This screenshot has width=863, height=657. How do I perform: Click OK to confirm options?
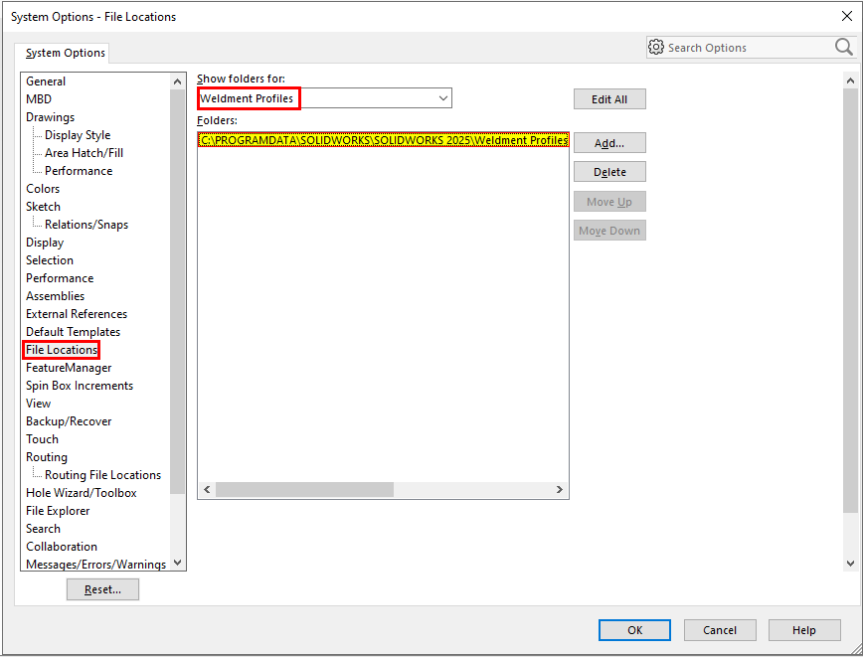tap(634, 630)
